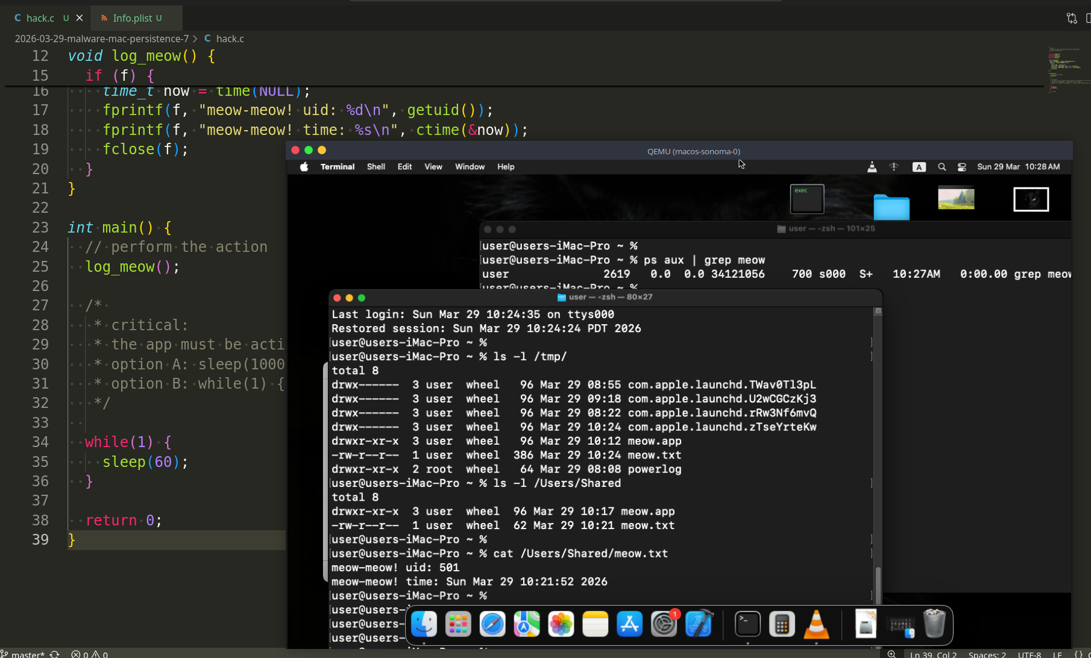This screenshot has height=658, width=1091.
Task: Open the landscape image thumbnail on desktop
Action: (x=956, y=198)
